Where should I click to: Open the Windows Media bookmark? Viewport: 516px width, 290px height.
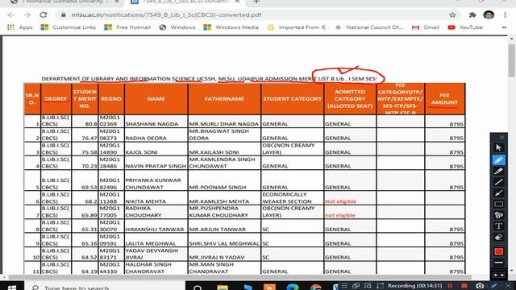(x=231, y=27)
